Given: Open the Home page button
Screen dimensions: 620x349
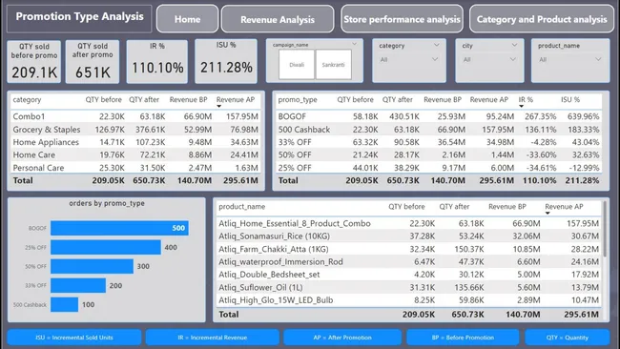Looking at the screenshot, I should pyautogui.click(x=187, y=19).
